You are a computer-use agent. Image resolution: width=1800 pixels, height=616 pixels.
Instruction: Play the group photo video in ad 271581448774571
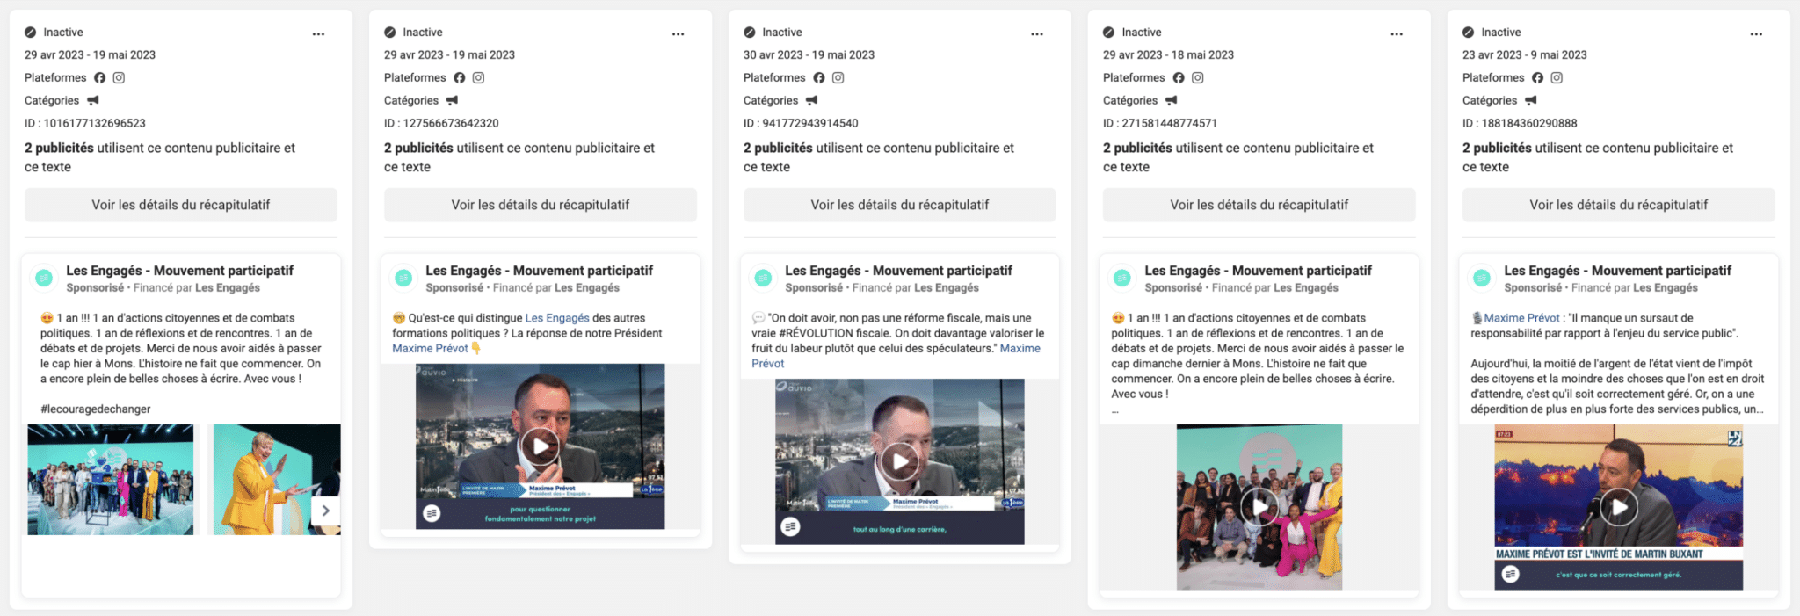[x=1259, y=507]
